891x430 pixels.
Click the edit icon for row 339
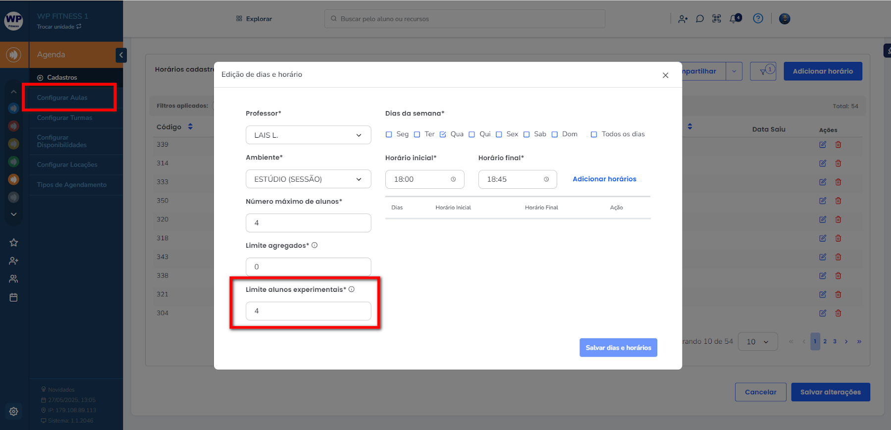[x=822, y=145]
